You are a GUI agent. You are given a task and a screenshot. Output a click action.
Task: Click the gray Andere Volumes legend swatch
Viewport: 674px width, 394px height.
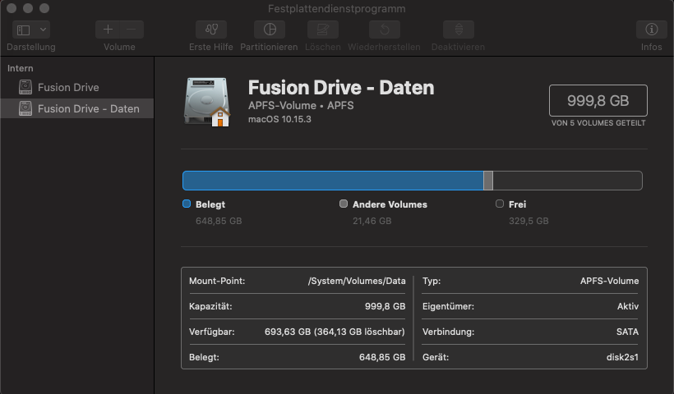[344, 204]
